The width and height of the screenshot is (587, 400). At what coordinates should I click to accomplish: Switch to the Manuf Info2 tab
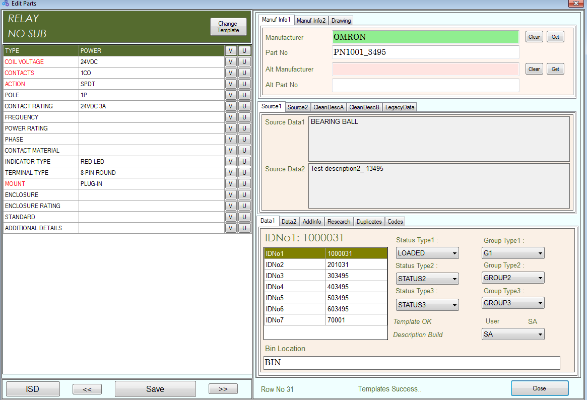[x=311, y=21]
